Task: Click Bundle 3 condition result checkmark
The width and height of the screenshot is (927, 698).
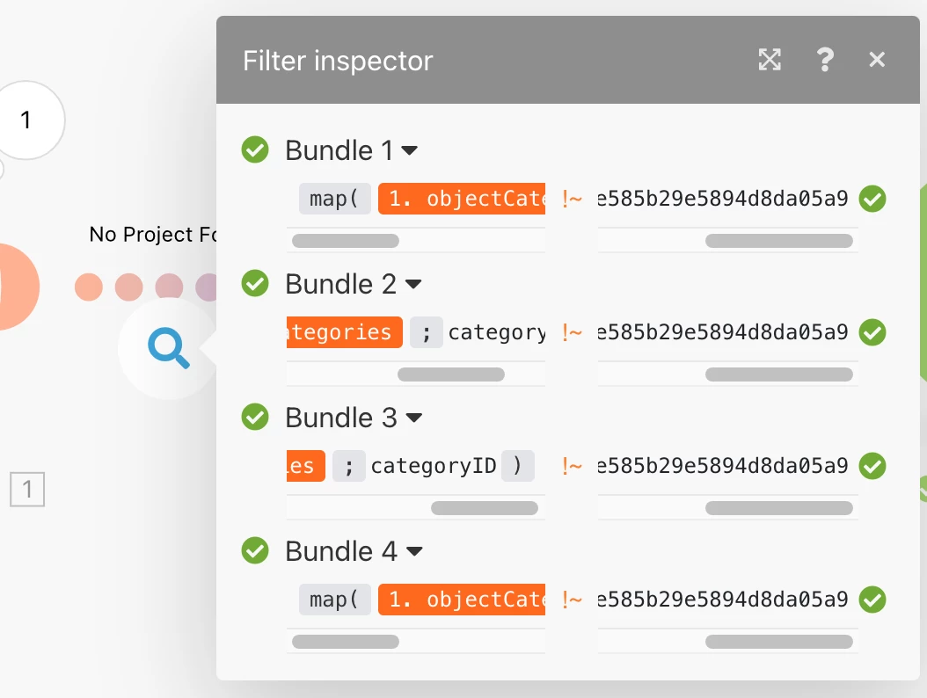Action: click(872, 466)
